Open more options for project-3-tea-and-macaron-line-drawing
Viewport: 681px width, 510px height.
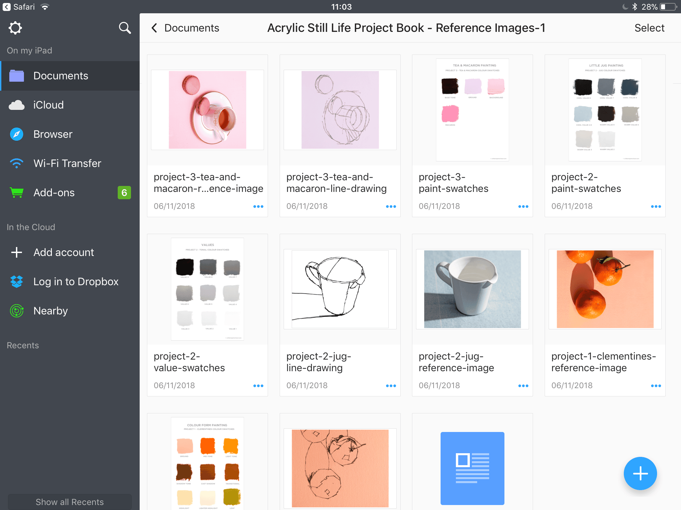click(391, 207)
